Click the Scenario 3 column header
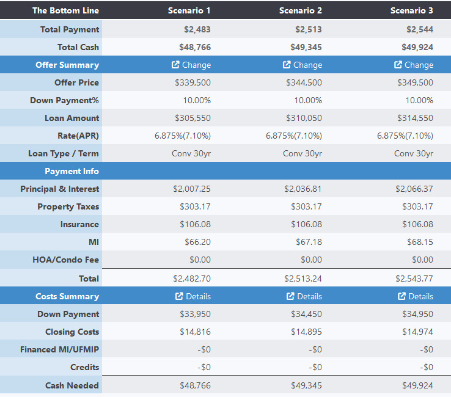Image resolution: width=451 pixels, height=397 pixels. click(x=412, y=10)
